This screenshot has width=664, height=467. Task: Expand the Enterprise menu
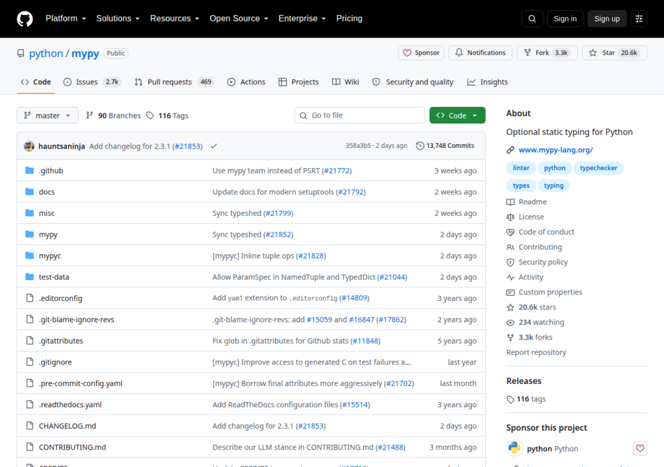pyautogui.click(x=302, y=19)
